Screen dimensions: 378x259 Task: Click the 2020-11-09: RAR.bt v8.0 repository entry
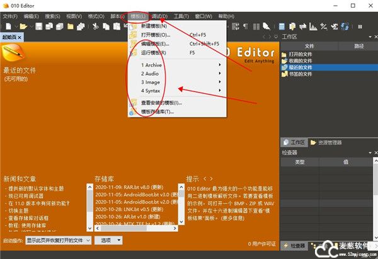[129, 187]
